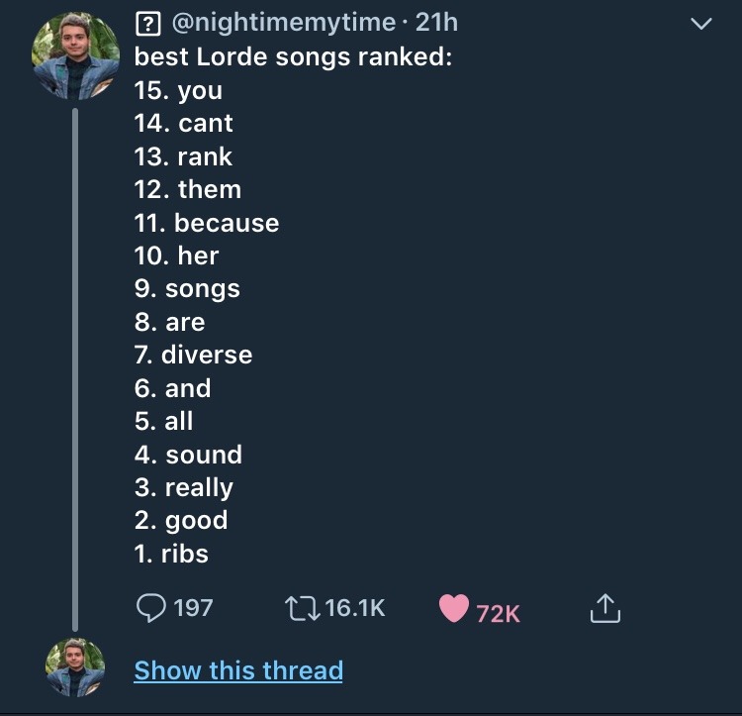Click the reply speech bubble icon
This screenshot has width=742, height=716.
(x=149, y=607)
